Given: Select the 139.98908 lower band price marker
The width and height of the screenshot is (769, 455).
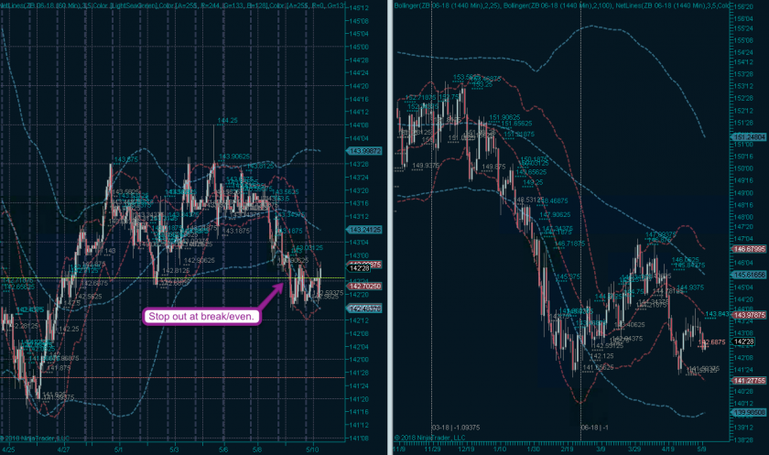Looking at the screenshot, I should tap(749, 413).
